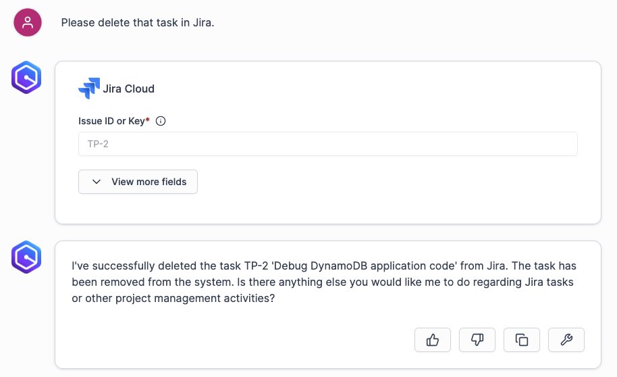The height and width of the screenshot is (377, 617).
Task: Open the wrench troubleshooting icon
Action: click(x=566, y=340)
